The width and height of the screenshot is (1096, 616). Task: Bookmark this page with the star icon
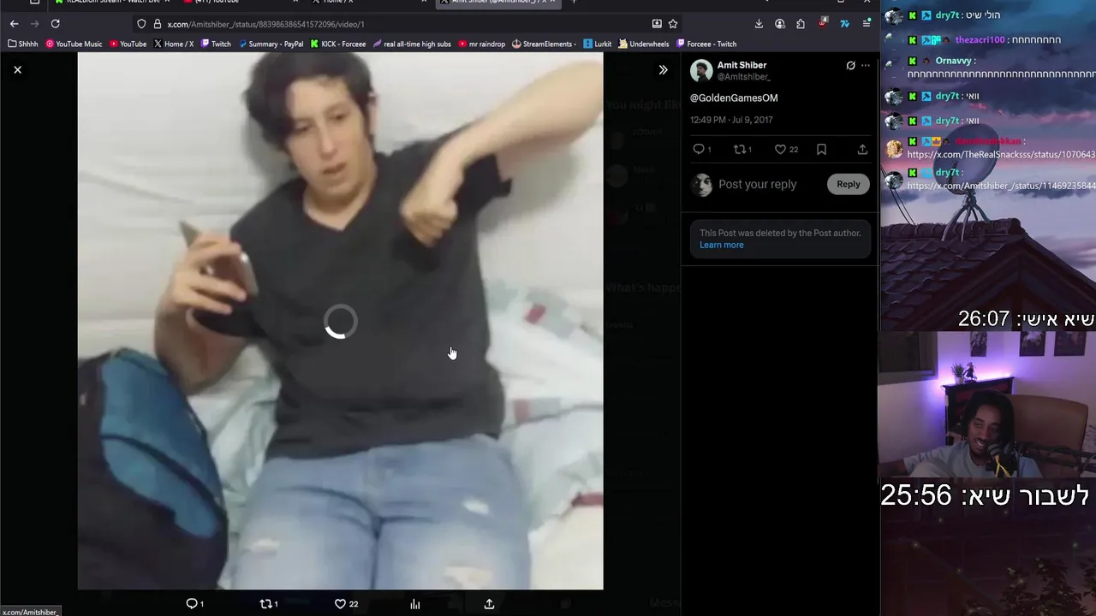[x=673, y=24]
